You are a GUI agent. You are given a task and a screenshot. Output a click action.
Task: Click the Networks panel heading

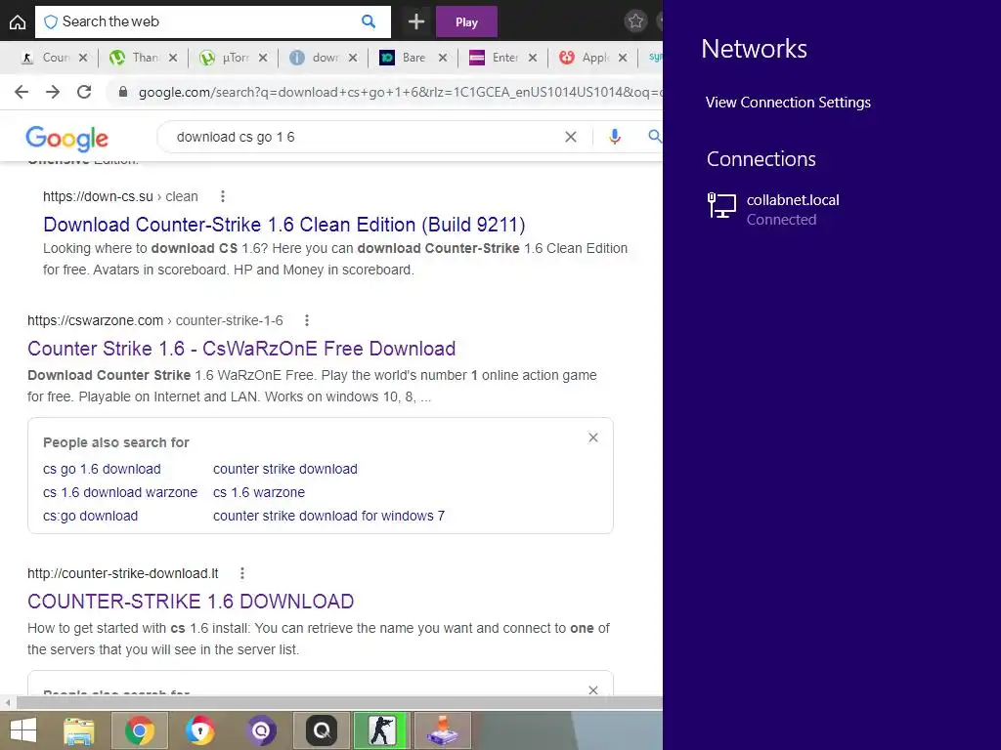pyautogui.click(x=754, y=49)
